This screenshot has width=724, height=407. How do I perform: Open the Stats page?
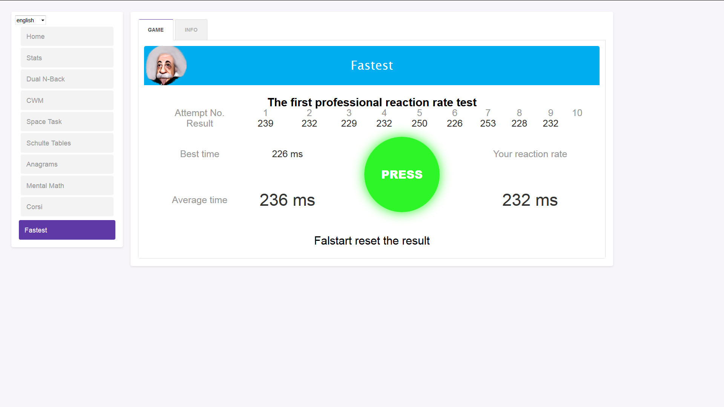click(x=67, y=58)
